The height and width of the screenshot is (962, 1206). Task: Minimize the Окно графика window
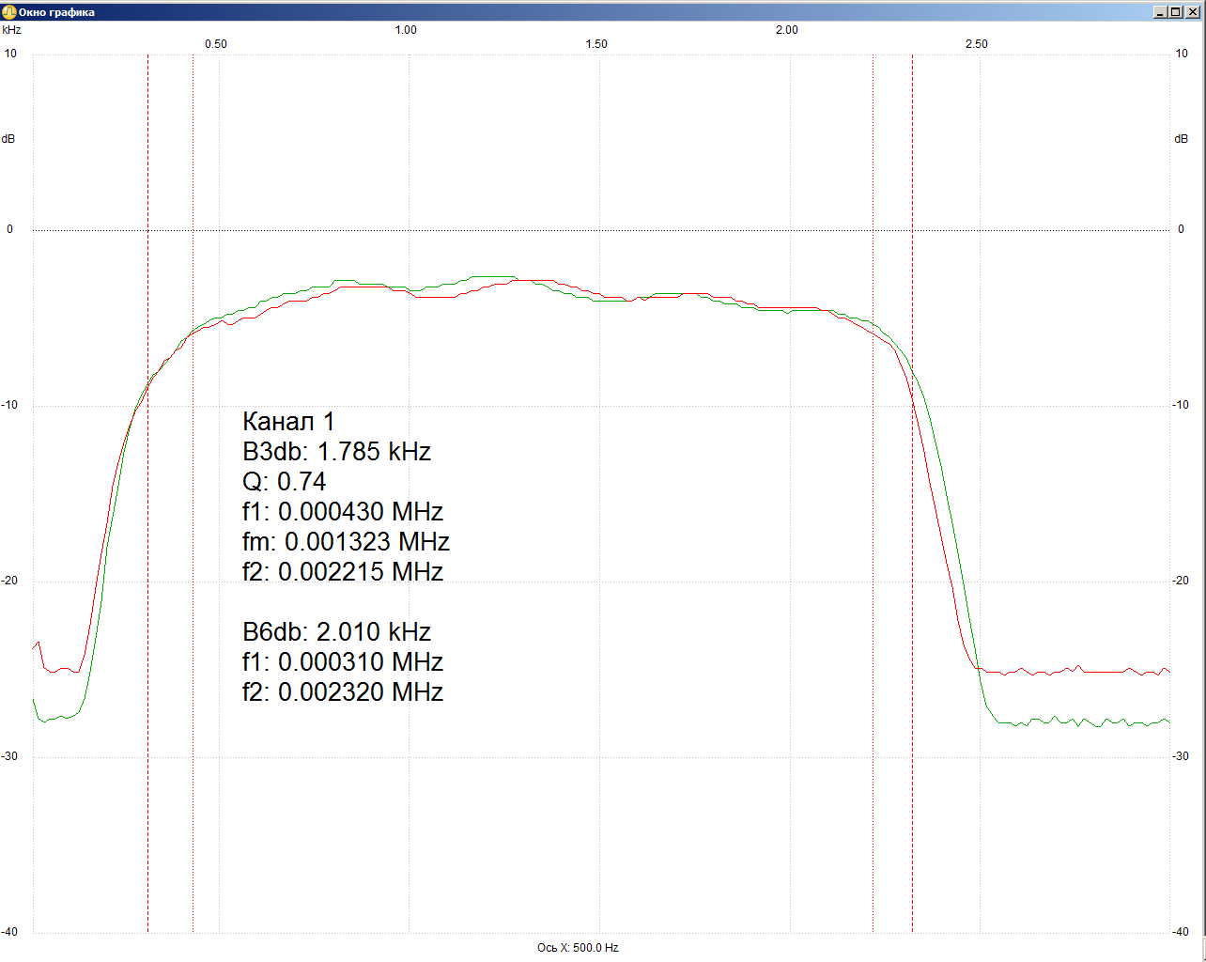1161,12
